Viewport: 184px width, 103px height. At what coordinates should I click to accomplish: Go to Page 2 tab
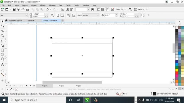(x=61, y=86)
